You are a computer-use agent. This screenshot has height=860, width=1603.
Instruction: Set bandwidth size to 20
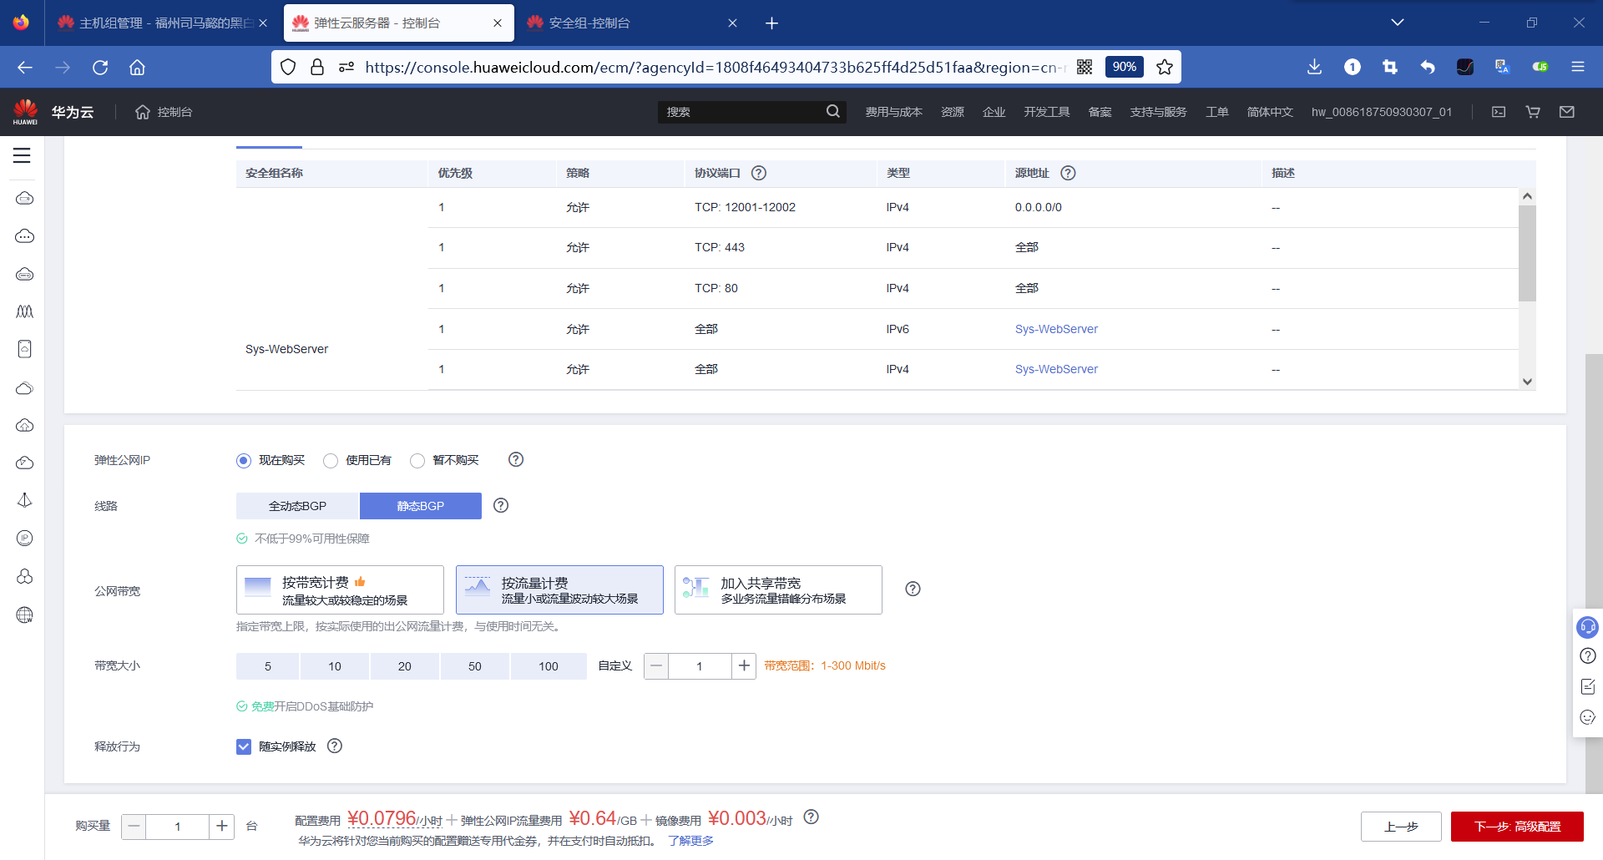pos(405,666)
